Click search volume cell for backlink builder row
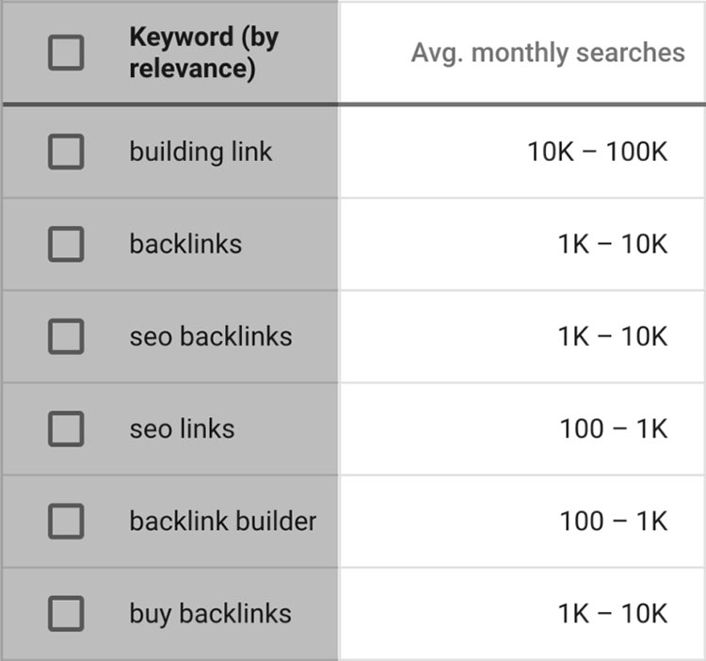 613,521
